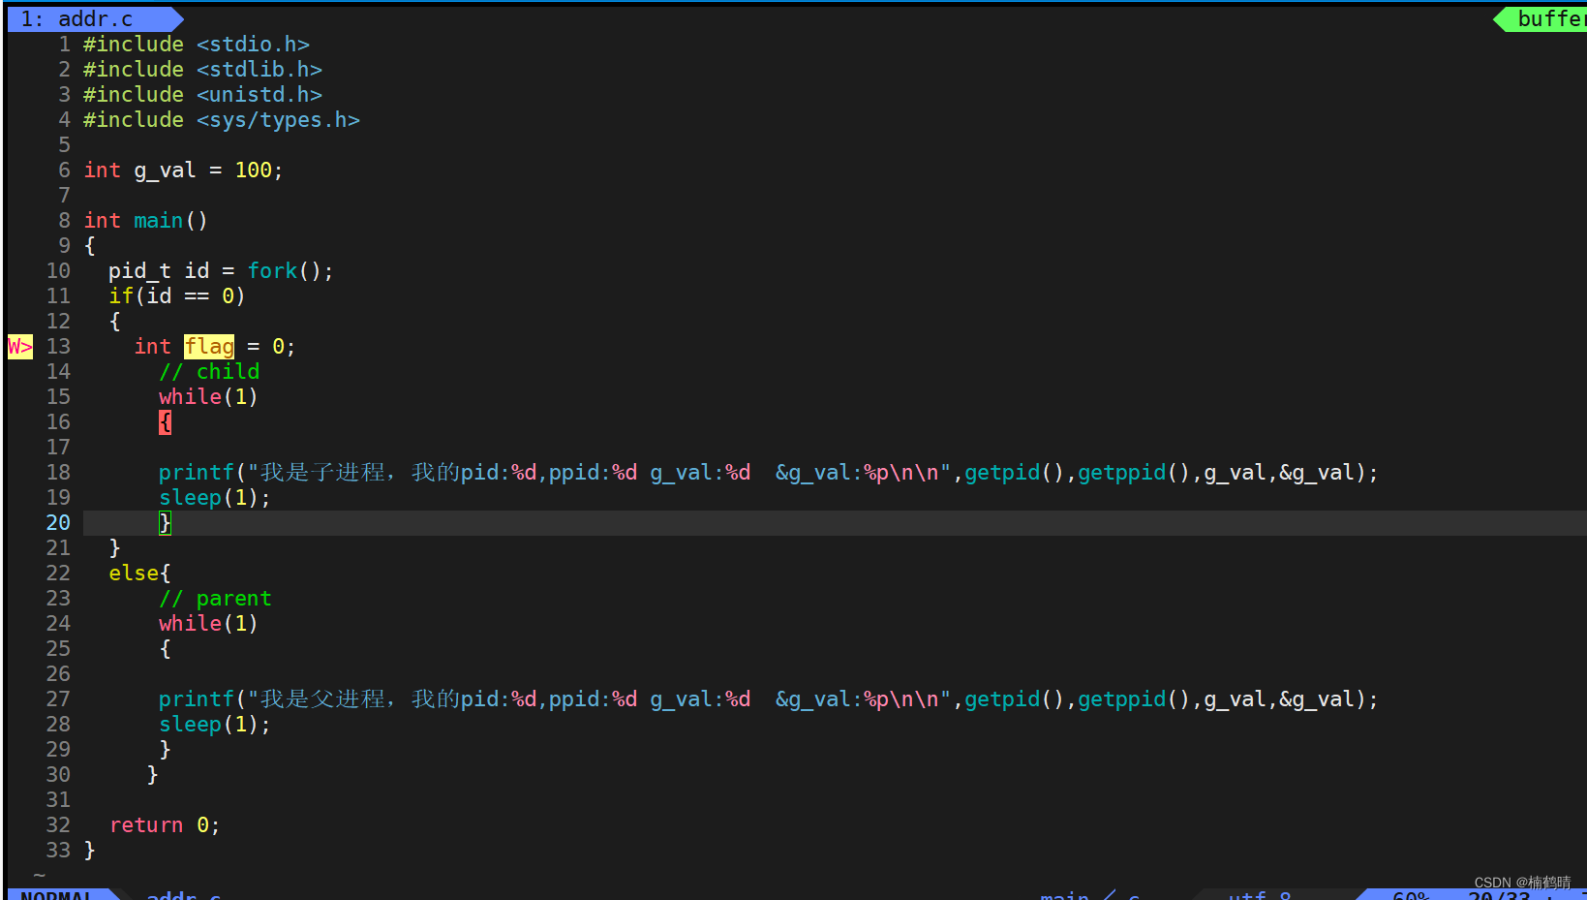Click the opening brace on line 12
Screen dimensions: 1587x900
point(114,321)
